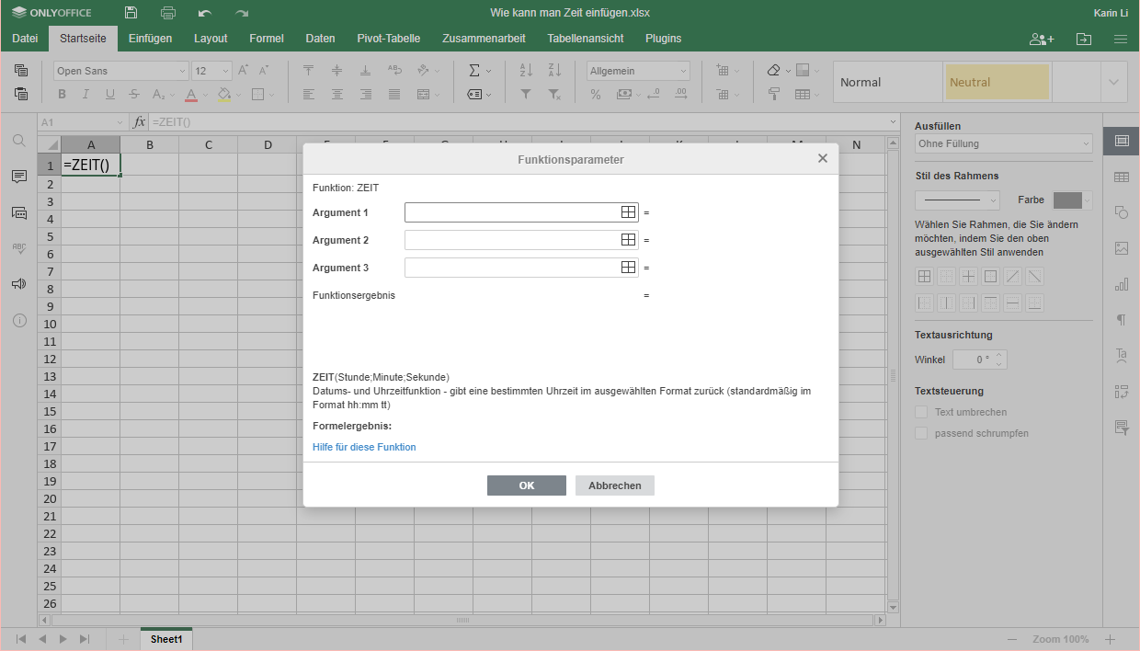This screenshot has height=651, width=1140.
Task: Open the border line style dropdown
Action: click(957, 200)
